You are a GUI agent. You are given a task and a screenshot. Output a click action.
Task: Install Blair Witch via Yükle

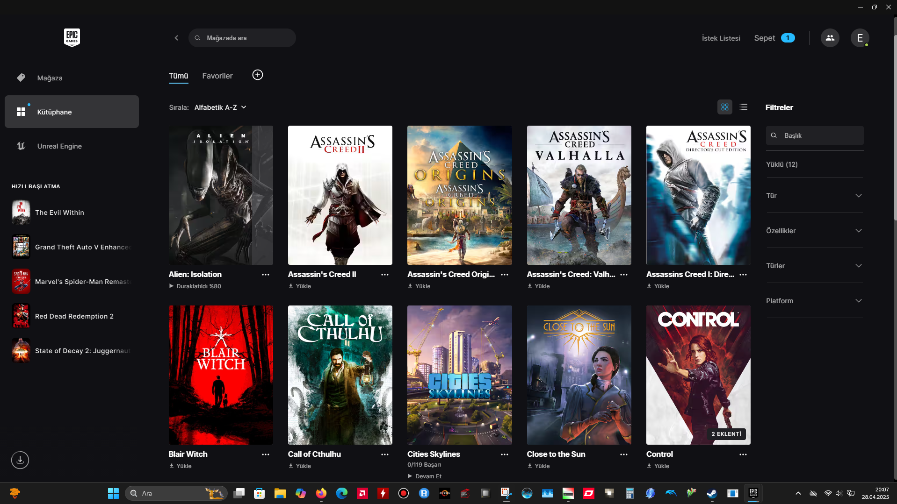[x=181, y=466]
